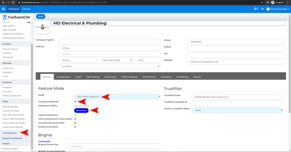The width and height of the screenshot is (291, 152).
Task: Open Configuration in the sidebar
Action: (x=10, y=133)
